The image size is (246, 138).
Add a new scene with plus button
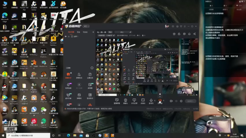tap(93, 32)
